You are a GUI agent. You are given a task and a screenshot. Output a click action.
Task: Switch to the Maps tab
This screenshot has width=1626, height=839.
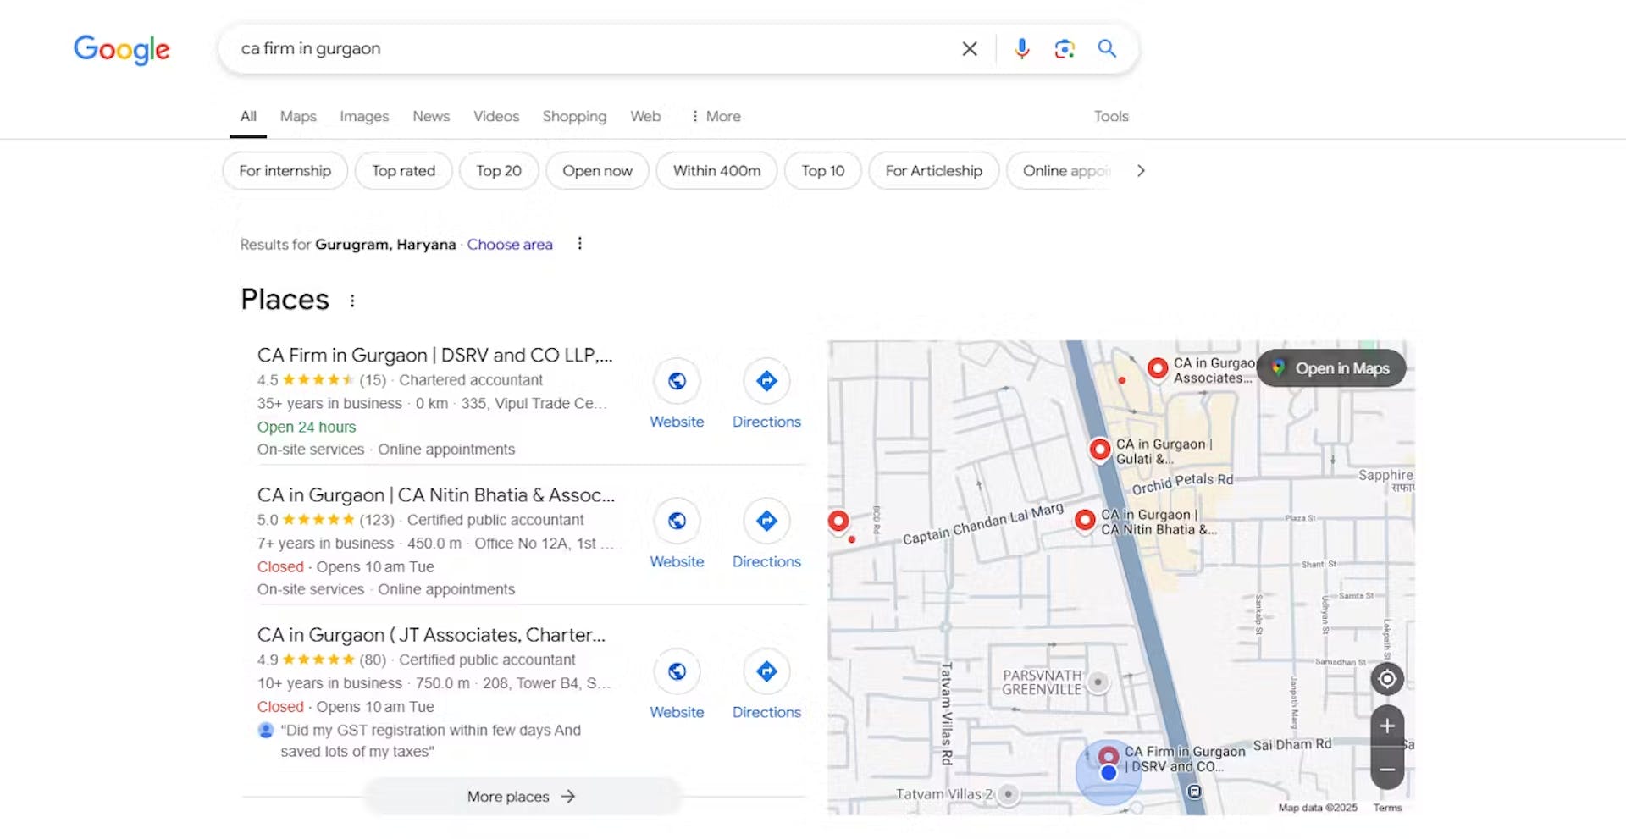(298, 117)
